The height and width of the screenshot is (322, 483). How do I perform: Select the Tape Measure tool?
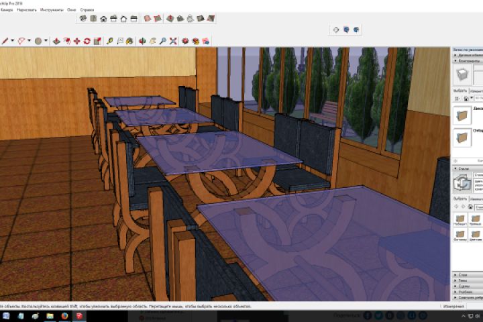click(109, 41)
